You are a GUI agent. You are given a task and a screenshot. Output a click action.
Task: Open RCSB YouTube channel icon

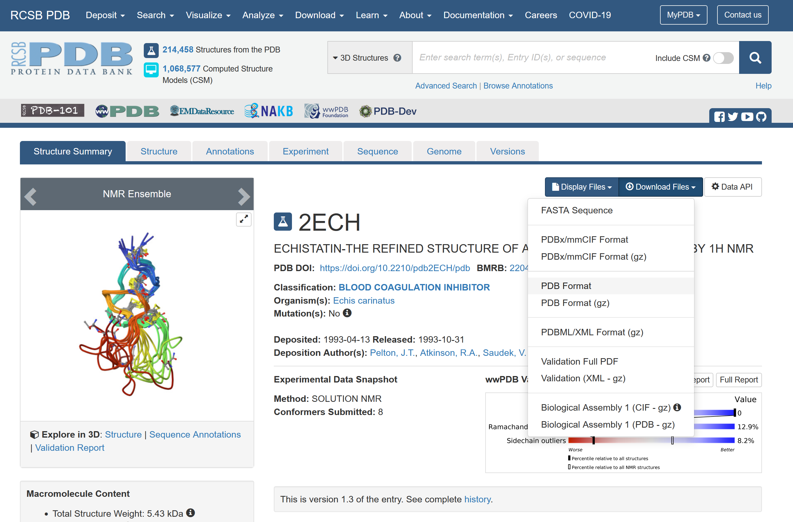747,117
